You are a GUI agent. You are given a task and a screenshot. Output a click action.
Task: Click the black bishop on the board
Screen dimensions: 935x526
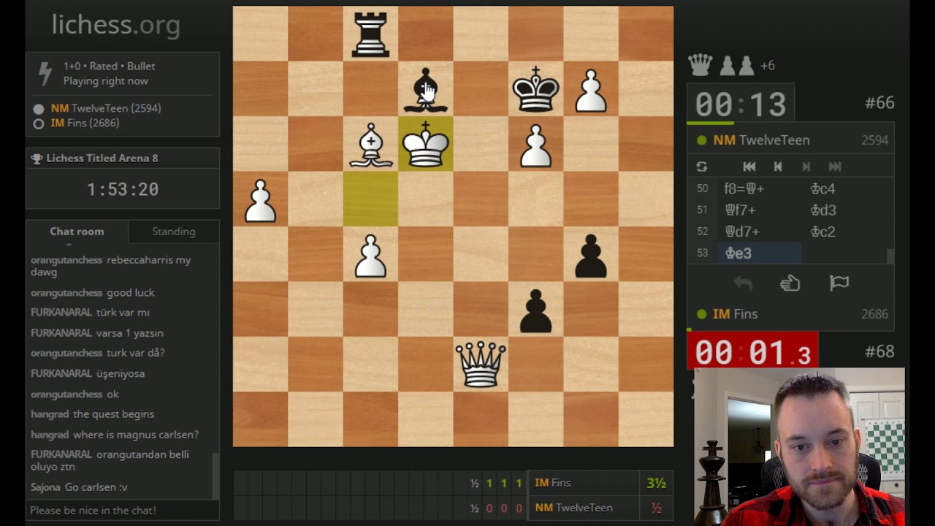pos(426,89)
